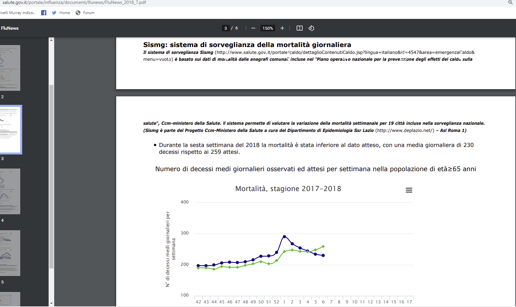The image size is (516, 307).
Task: Fit page to width icon
Action: coord(300,28)
